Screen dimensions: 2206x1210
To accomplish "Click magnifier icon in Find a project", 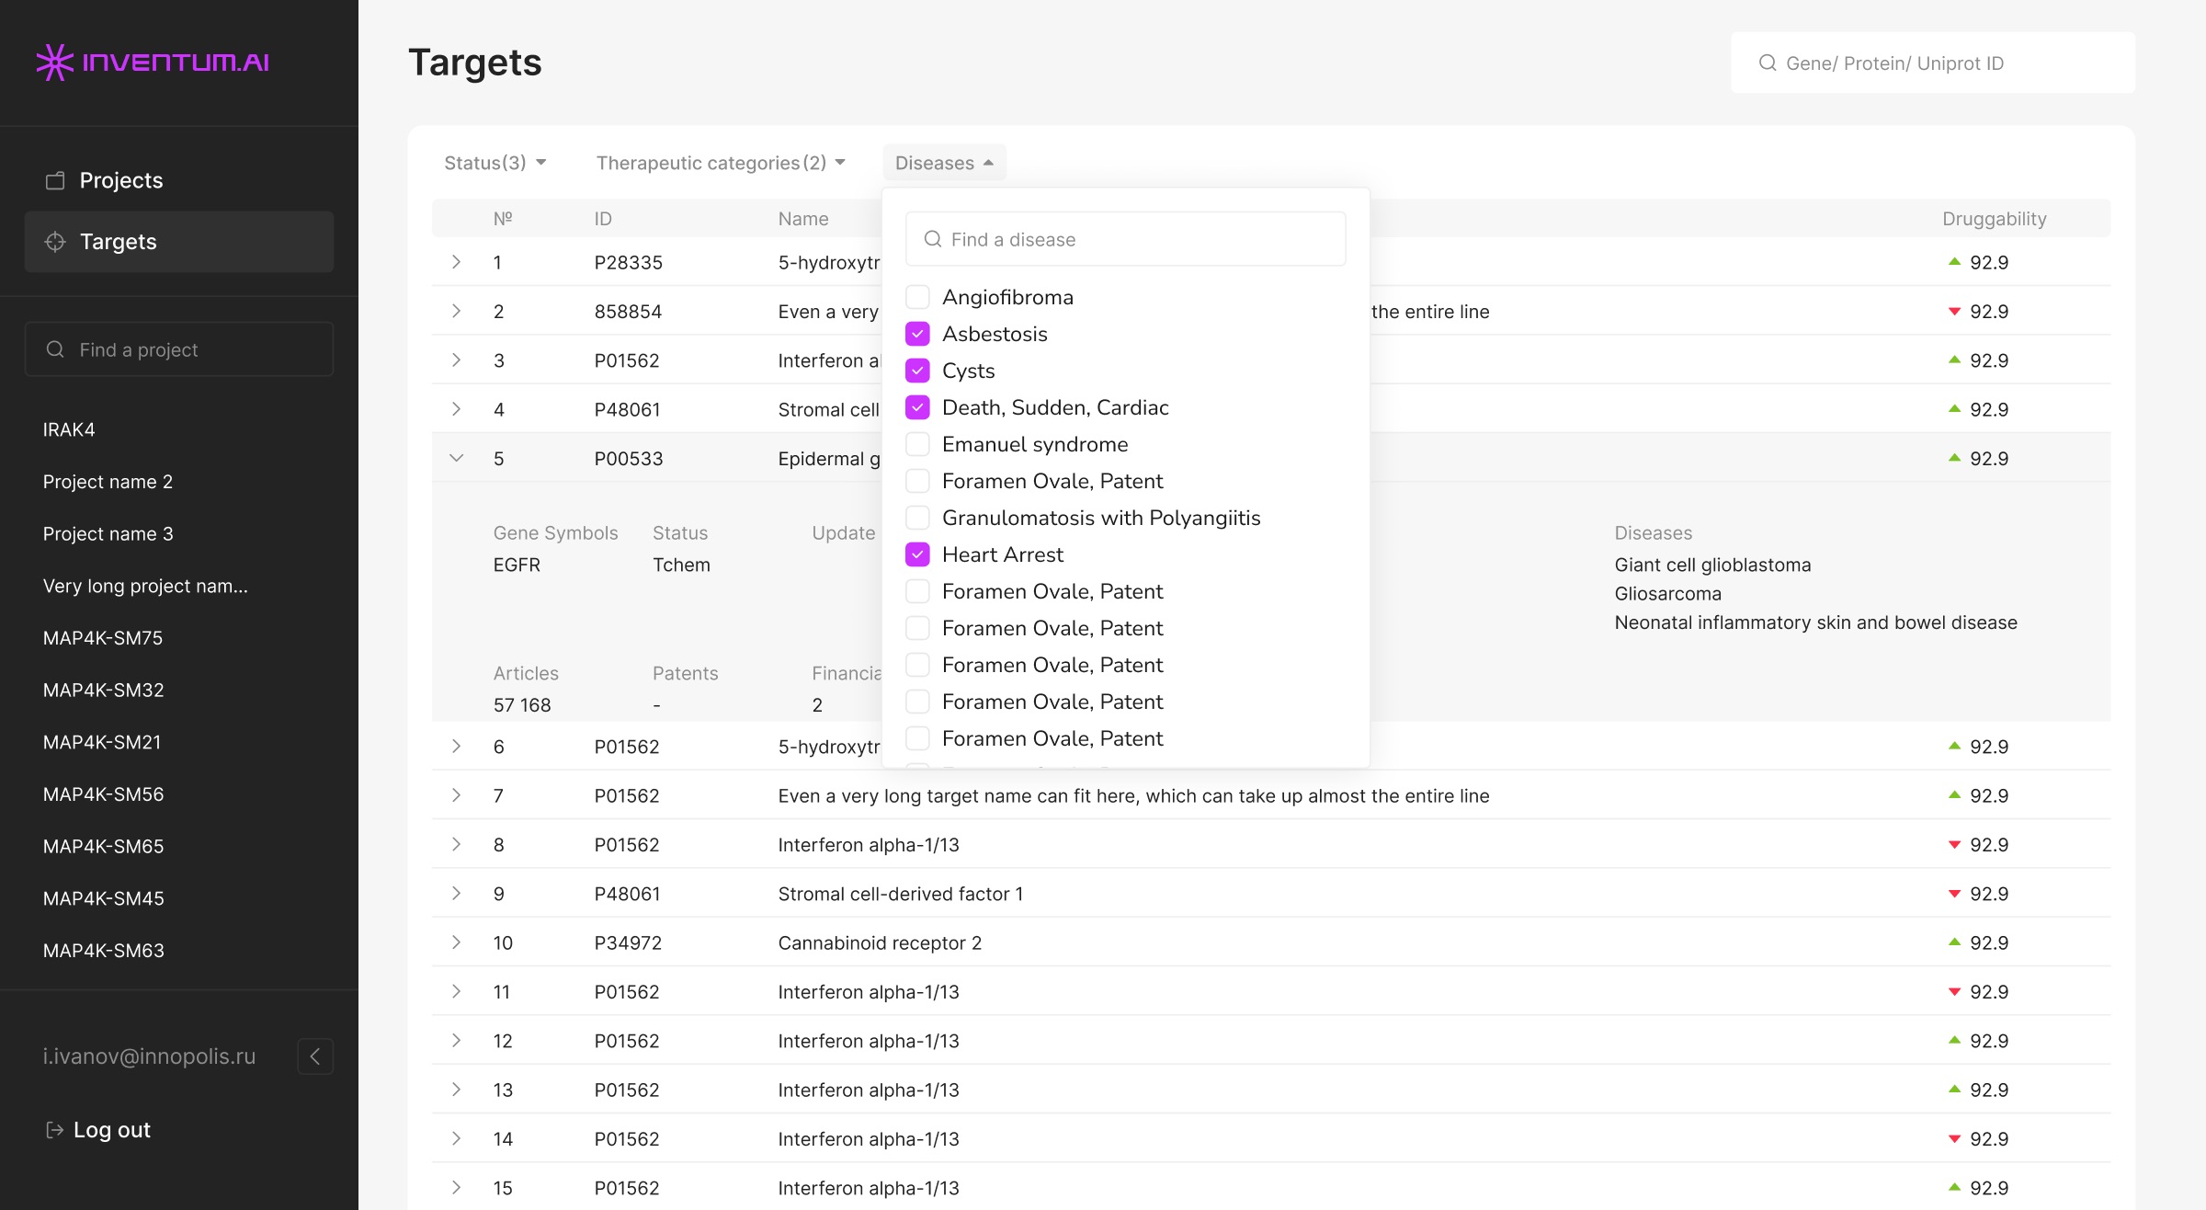I will coord(55,349).
